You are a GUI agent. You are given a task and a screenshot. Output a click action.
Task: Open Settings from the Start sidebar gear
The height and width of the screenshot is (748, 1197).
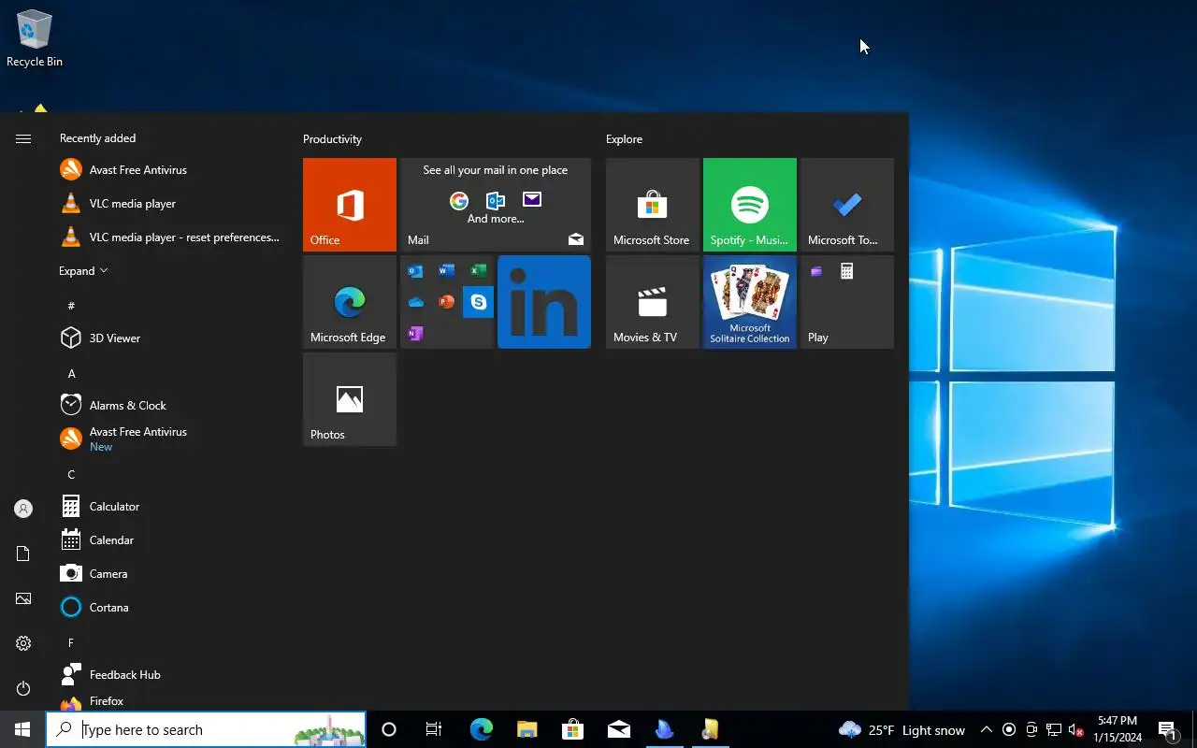[23, 643]
